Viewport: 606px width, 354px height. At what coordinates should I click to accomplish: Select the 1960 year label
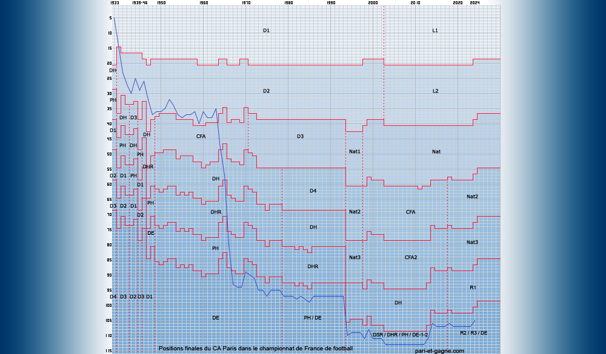(x=204, y=2)
